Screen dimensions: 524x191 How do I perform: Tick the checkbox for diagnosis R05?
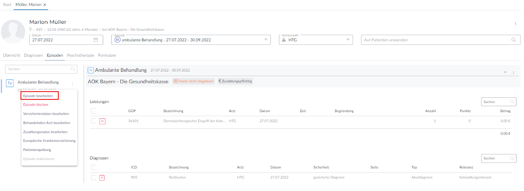coord(94,177)
